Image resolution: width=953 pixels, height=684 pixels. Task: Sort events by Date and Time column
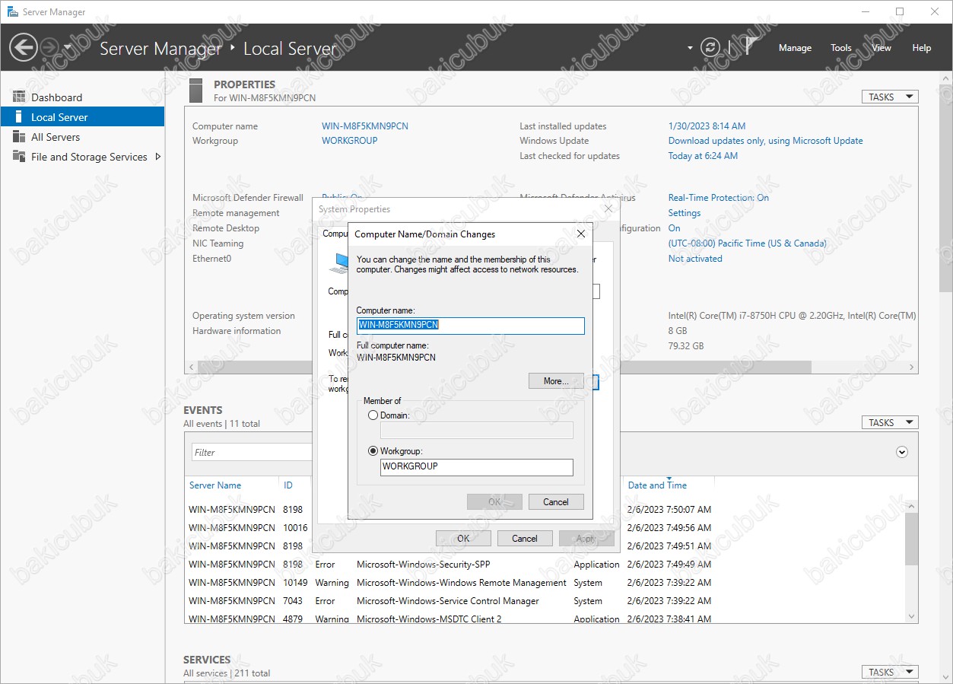pyautogui.click(x=657, y=485)
